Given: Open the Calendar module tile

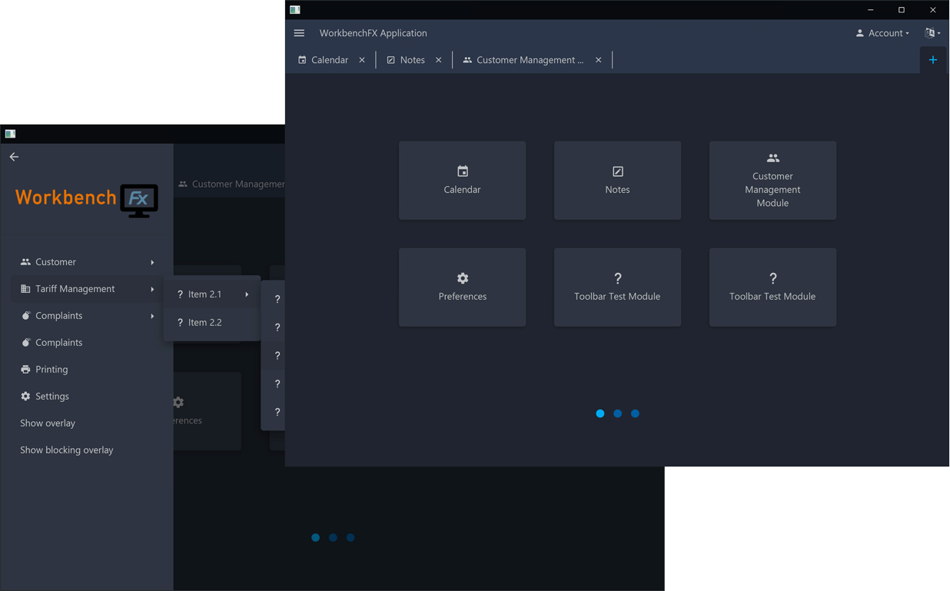Looking at the screenshot, I should coord(462,180).
